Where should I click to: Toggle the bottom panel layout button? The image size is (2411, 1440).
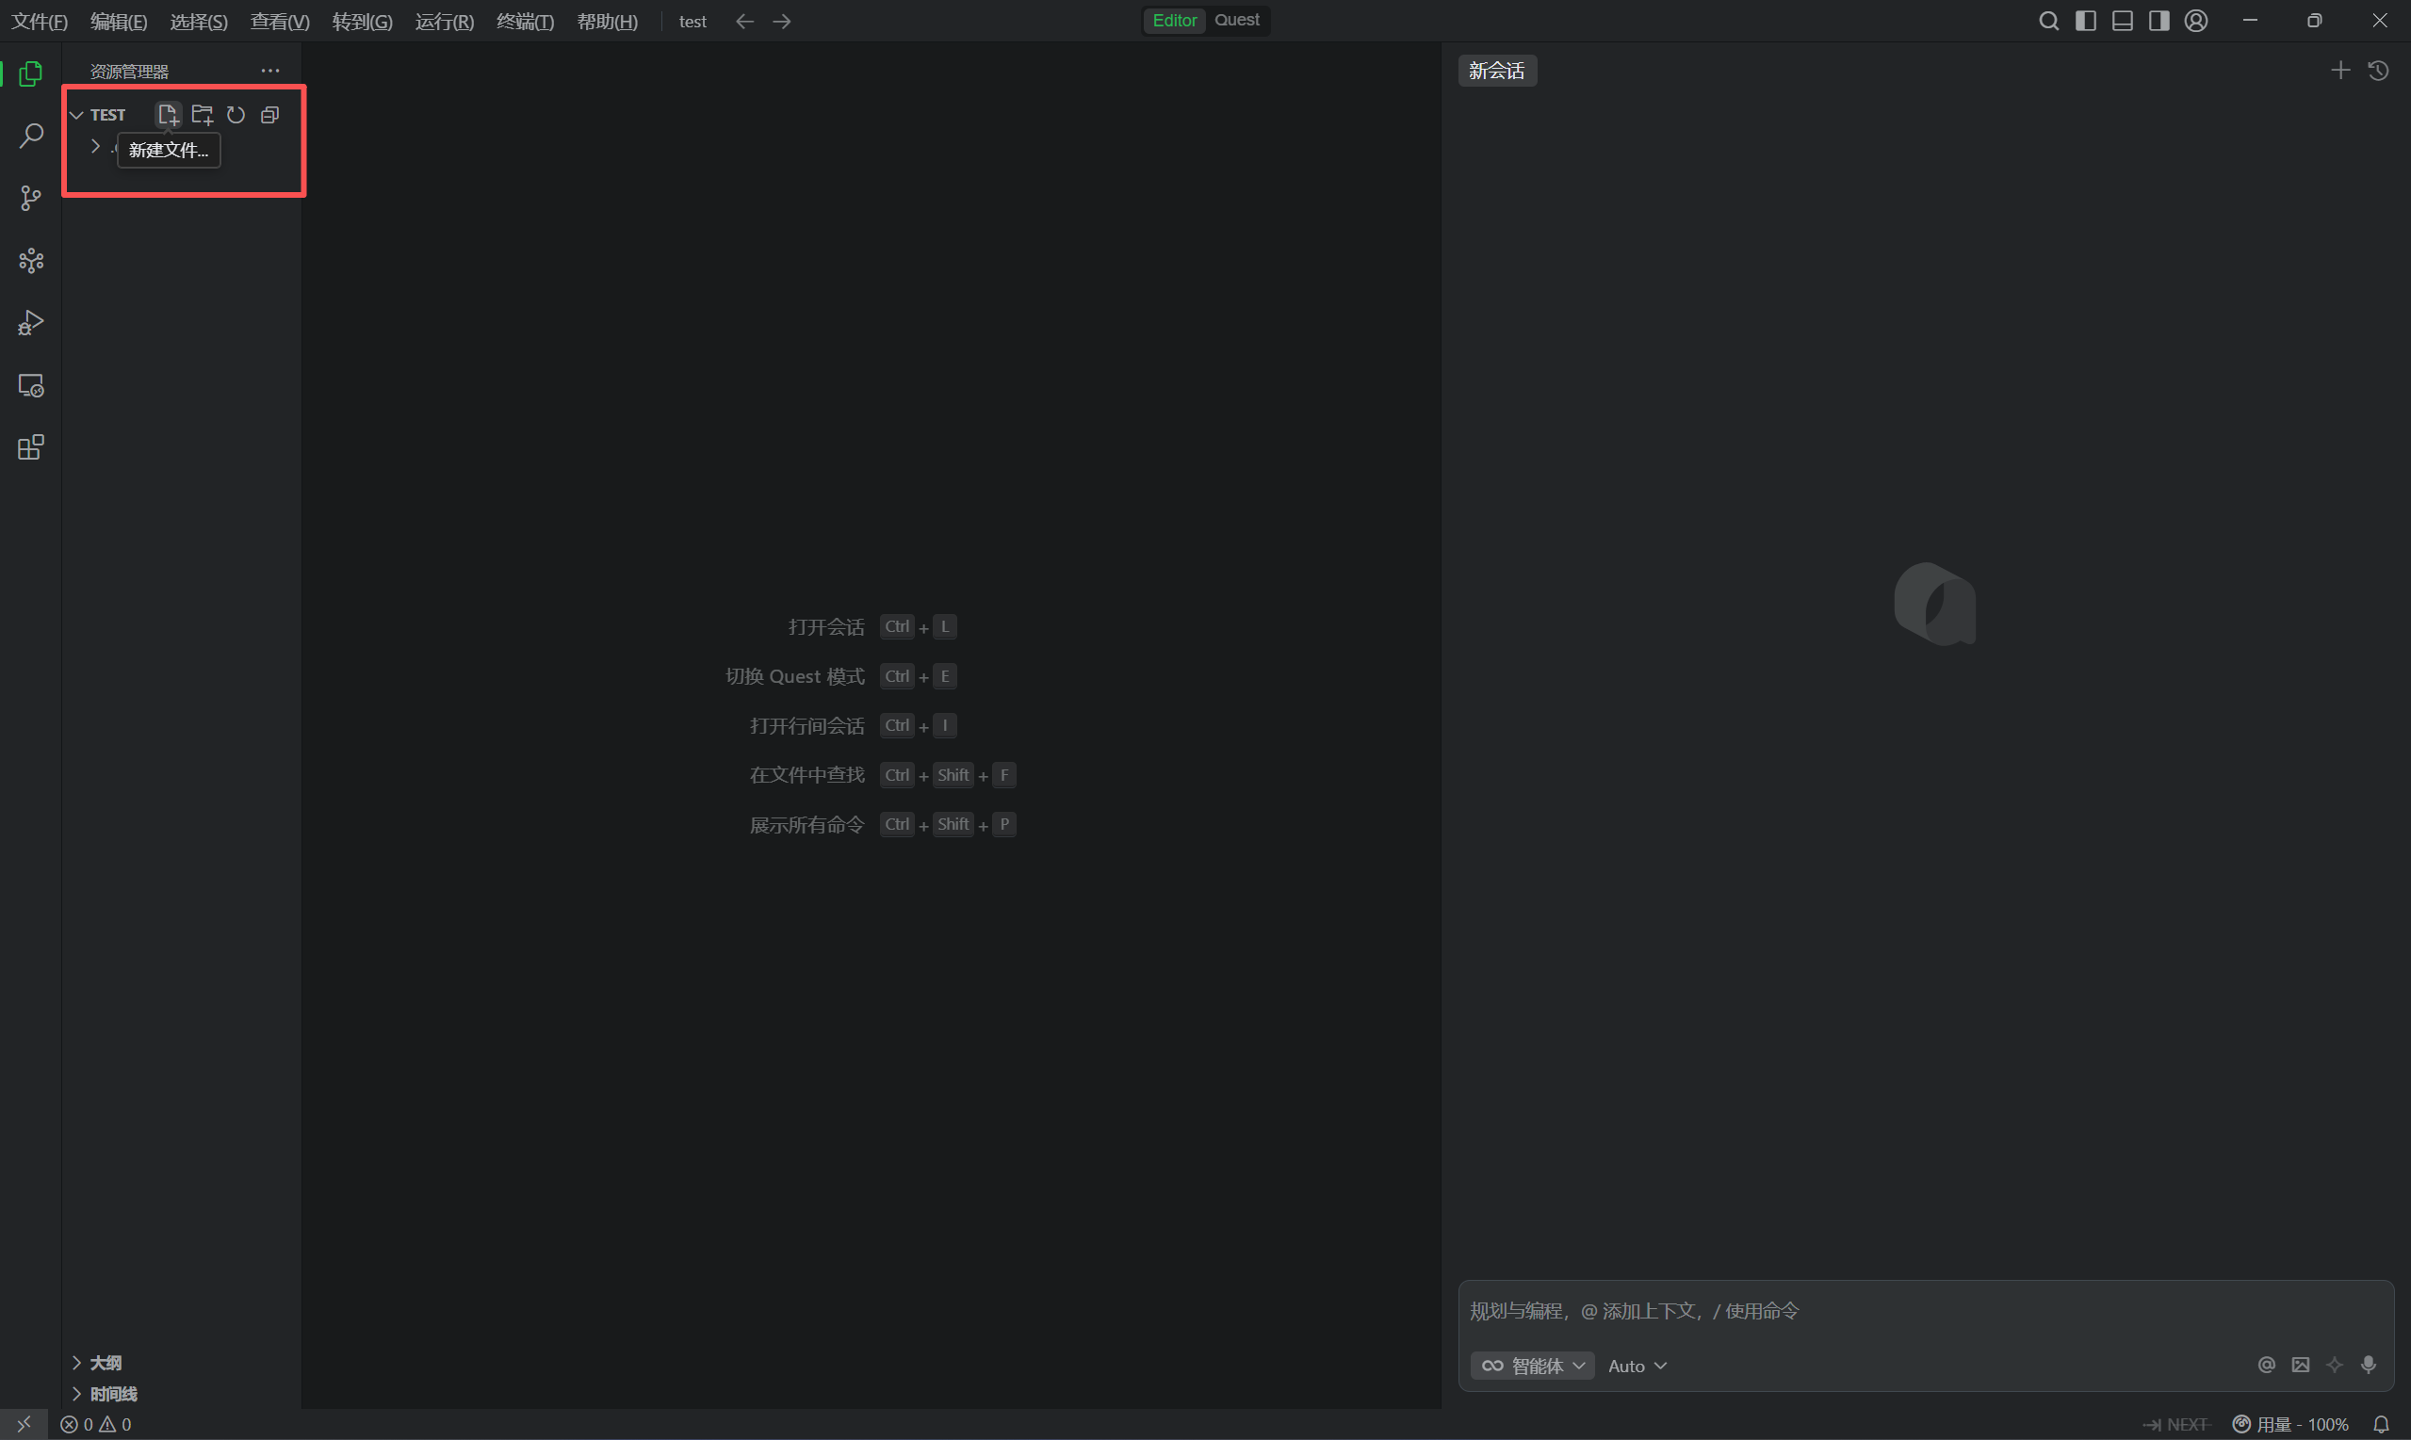[2123, 21]
